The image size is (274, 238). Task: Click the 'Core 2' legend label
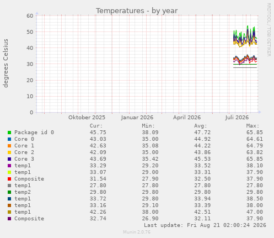pos(24,152)
